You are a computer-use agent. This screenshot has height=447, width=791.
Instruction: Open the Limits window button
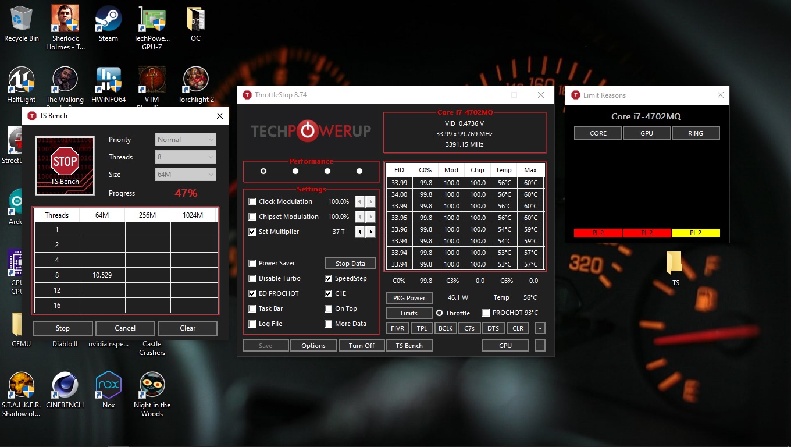(409, 313)
